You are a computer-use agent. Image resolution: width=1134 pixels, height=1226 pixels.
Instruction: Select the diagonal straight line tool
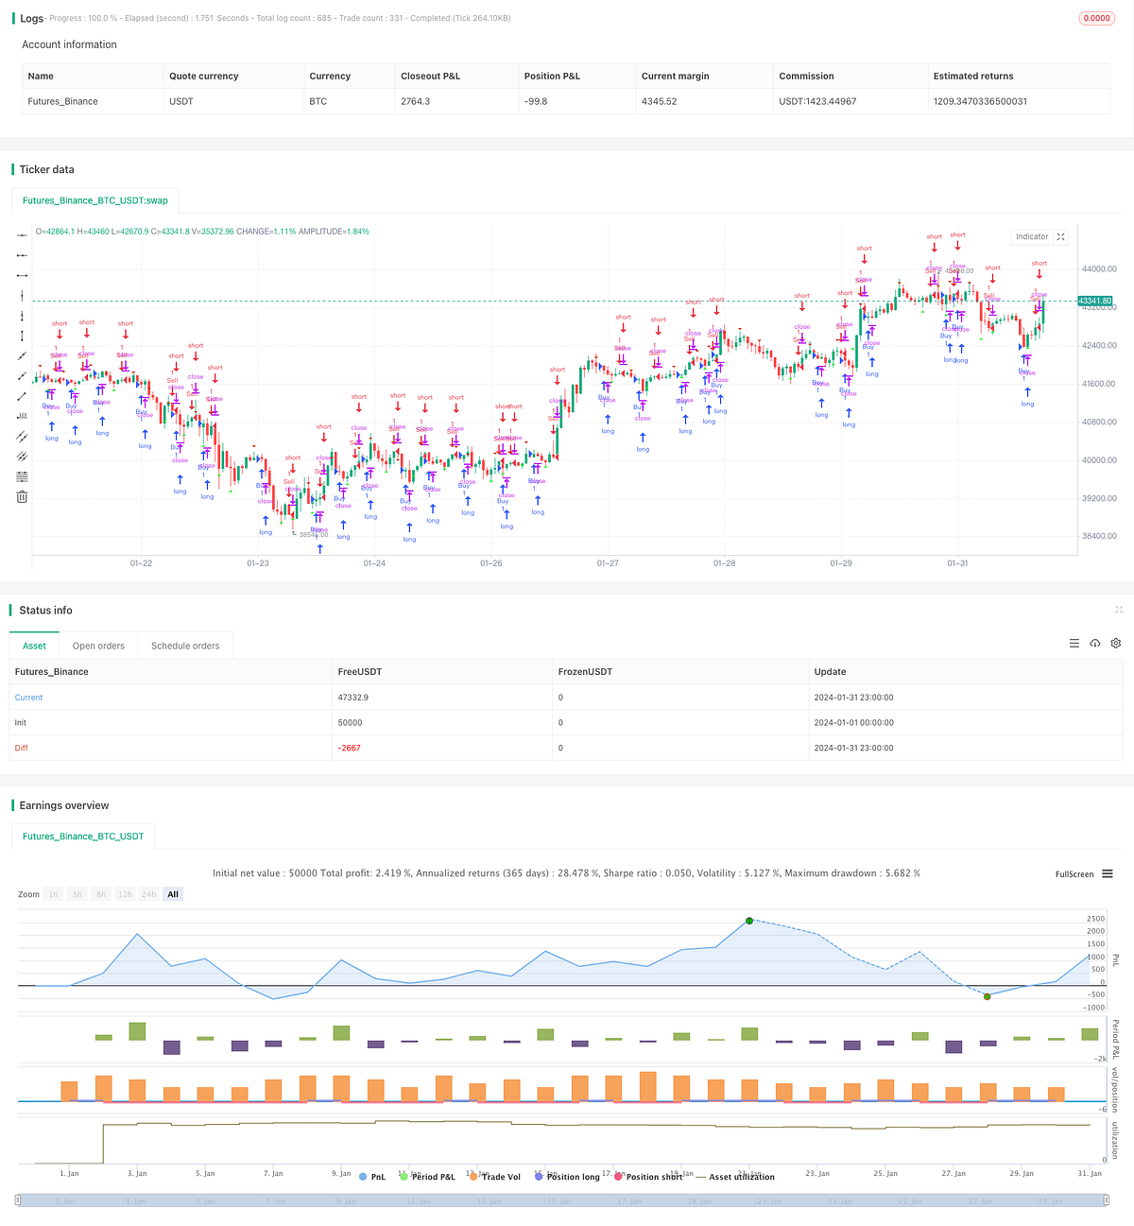point(22,355)
